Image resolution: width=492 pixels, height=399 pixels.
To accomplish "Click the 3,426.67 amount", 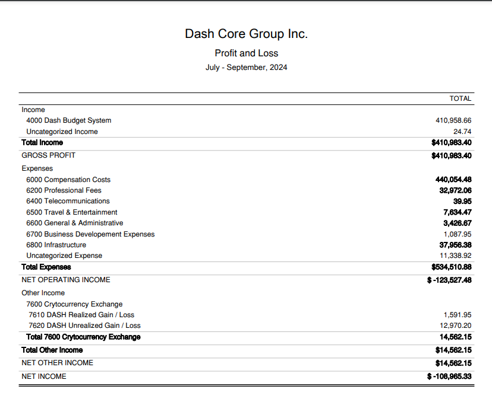I will click(x=457, y=223).
